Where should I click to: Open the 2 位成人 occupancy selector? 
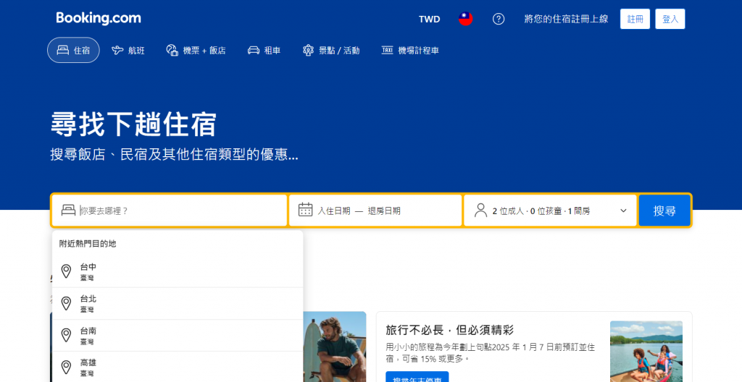551,211
